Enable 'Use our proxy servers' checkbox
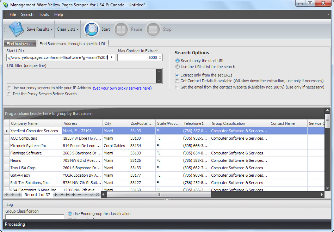 pos(9,88)
